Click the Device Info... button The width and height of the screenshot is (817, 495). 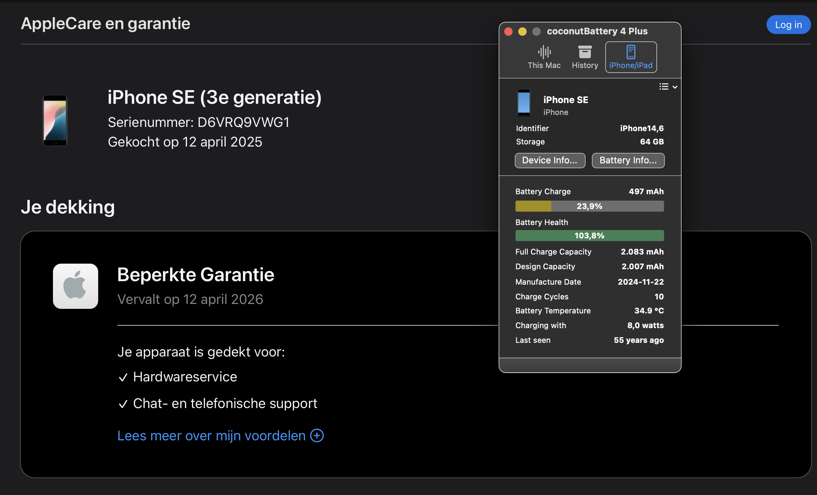550,160
